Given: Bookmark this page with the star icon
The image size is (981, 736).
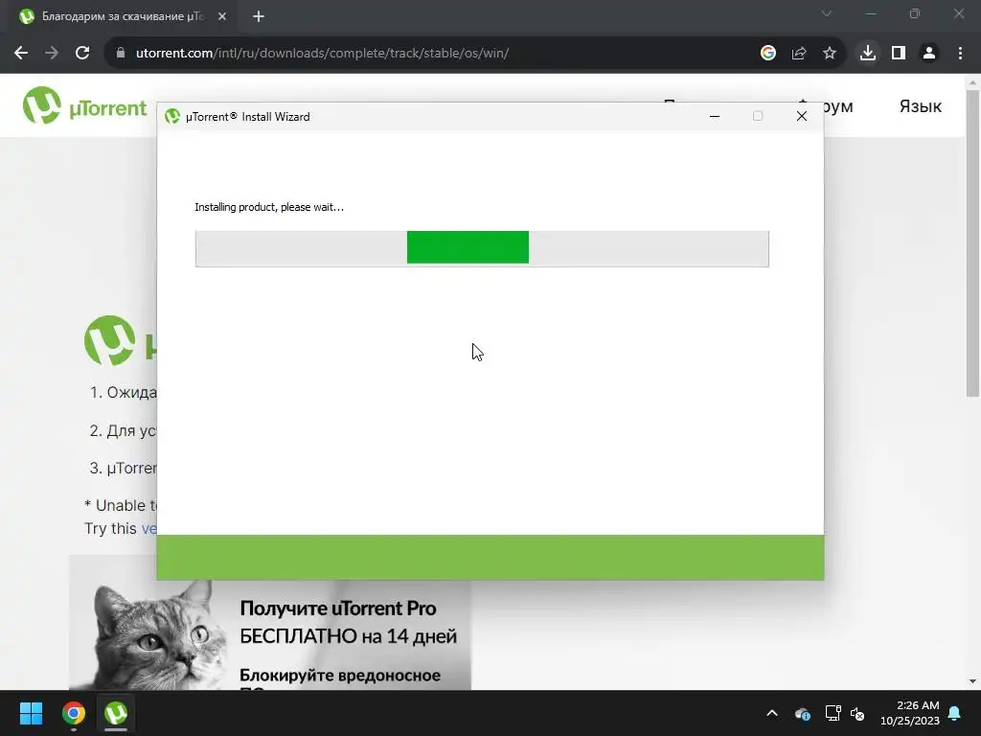Looking at the screenshot, I should pos(830,54).
